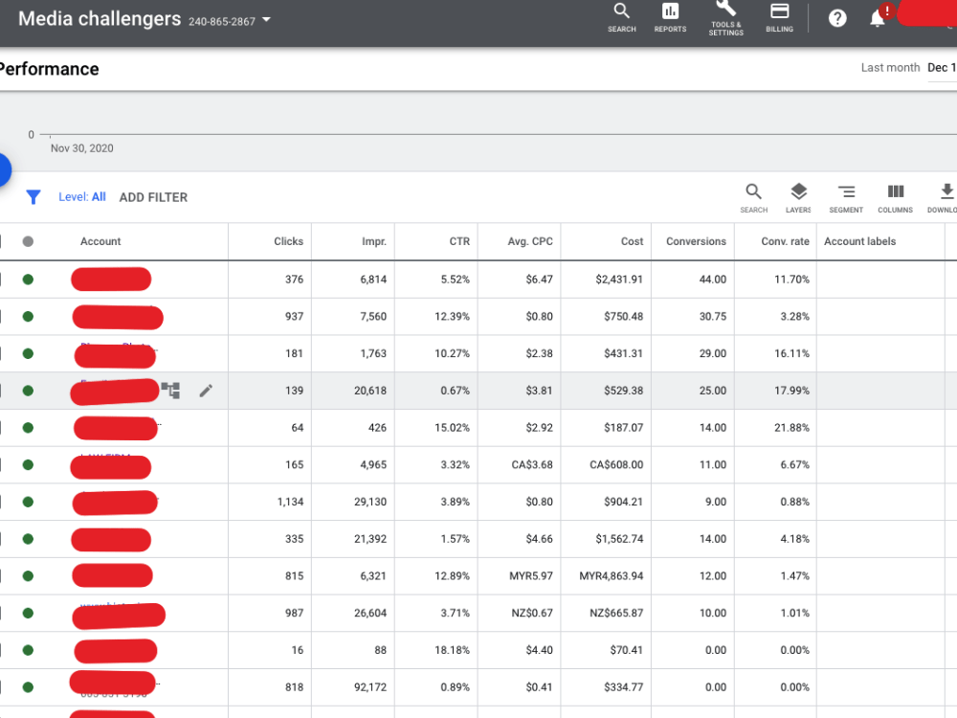Sort by the Cost column header

coord(632,241)
